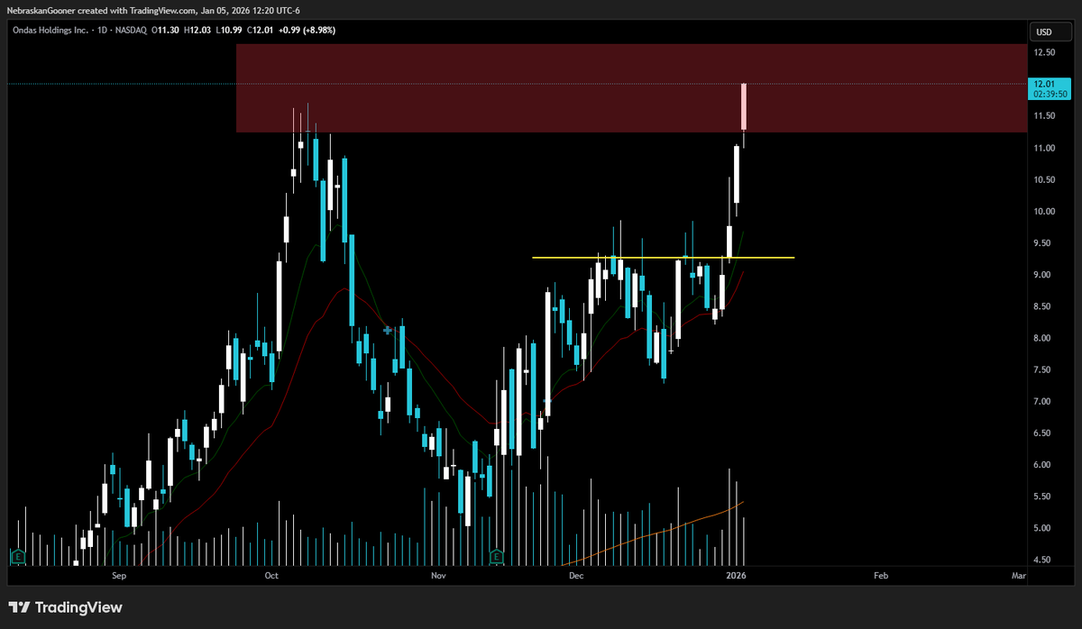
Task: Click the Oct label on time axis
Action: tap(271, 575)
